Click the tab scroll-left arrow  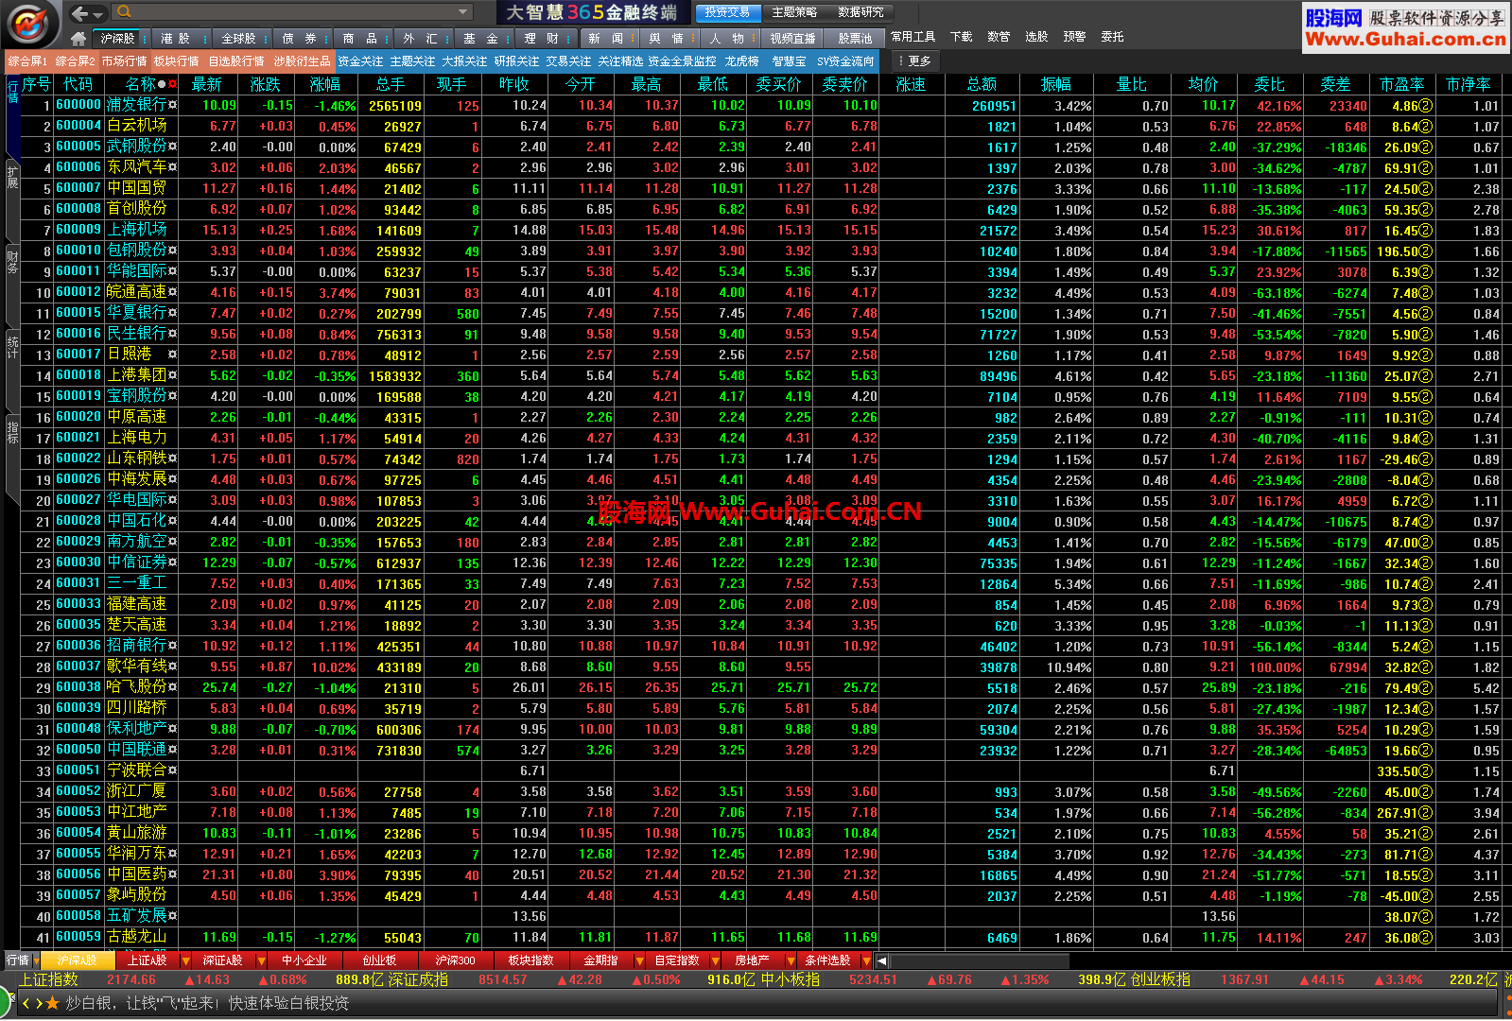click(x=881, y=960)
